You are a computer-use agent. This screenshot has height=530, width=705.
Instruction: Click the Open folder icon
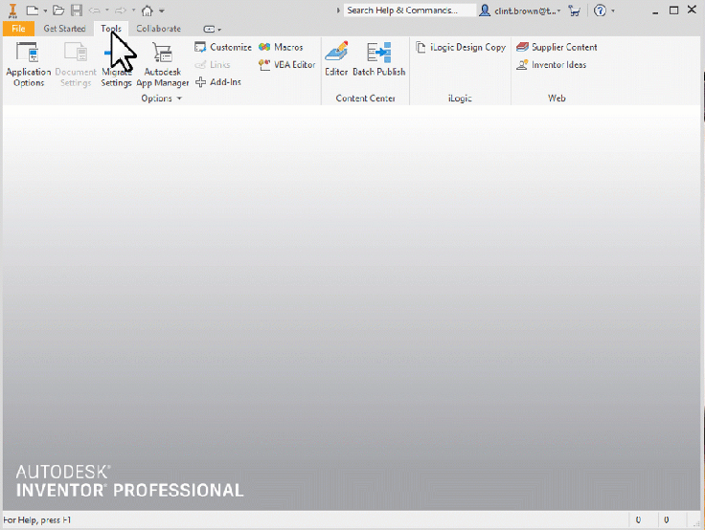[x=58, y=10]
